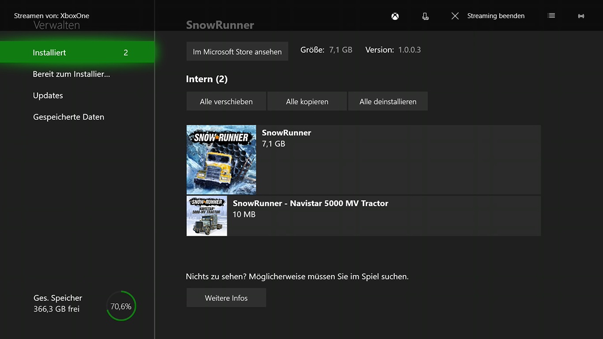Click the streaming signal quality icon

(581, 16)
